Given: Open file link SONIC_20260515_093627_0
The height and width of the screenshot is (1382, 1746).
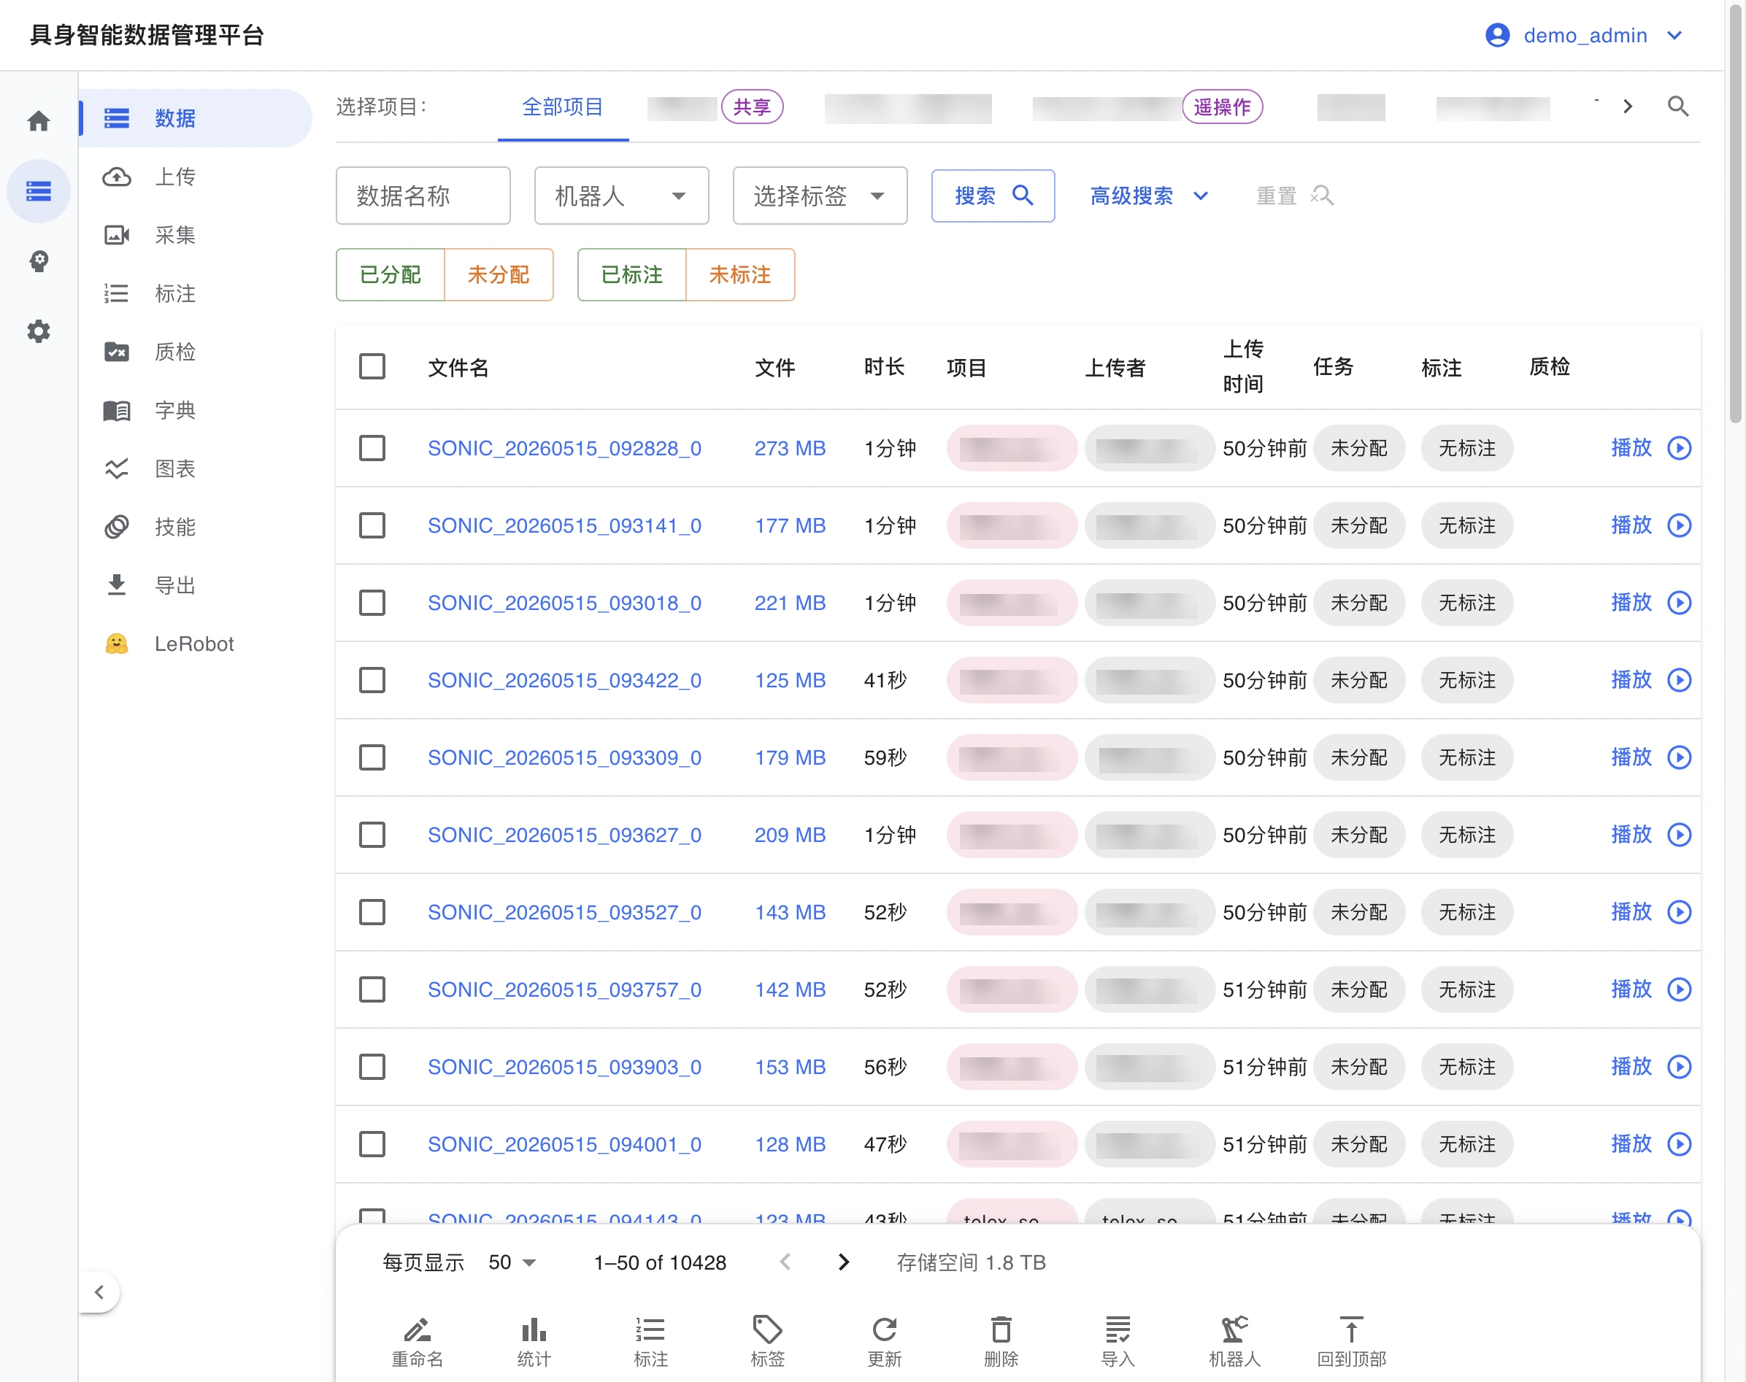Looking at the screenshot, I should click(564, 835).
